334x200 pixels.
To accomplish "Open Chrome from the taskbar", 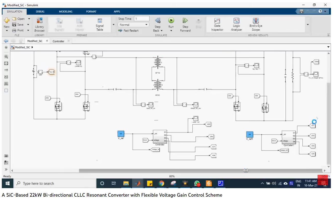I will pyautogui.click(x=161, y=183).
